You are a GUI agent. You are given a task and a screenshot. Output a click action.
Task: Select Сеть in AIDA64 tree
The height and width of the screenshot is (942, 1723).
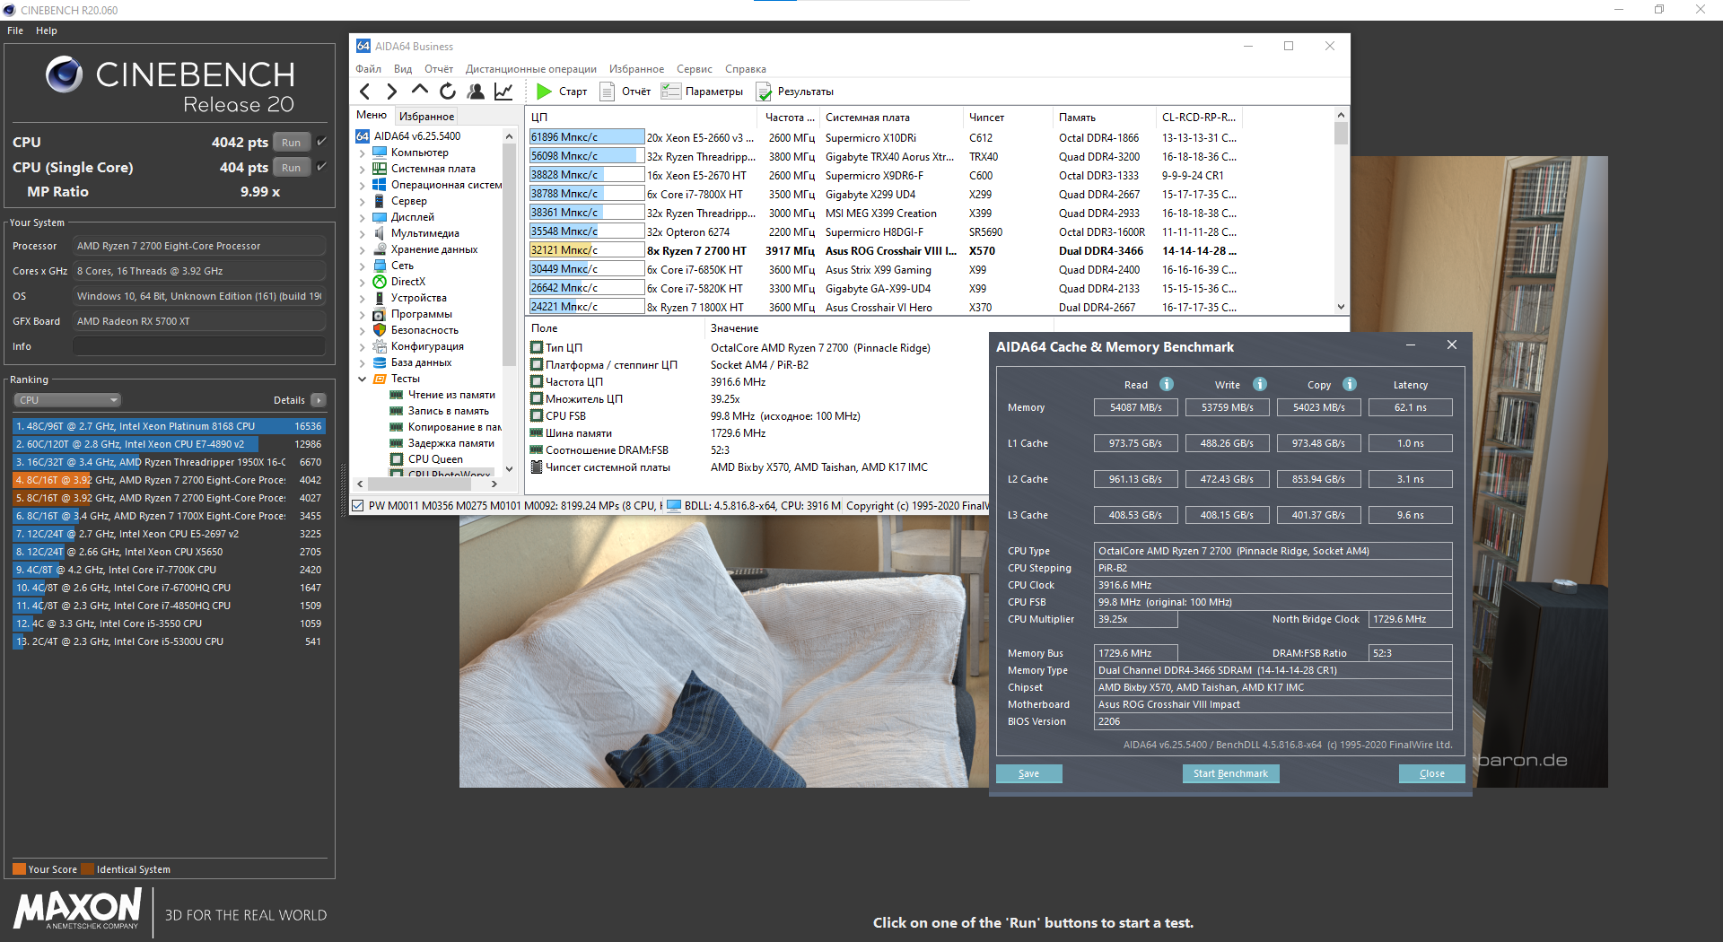pyautogui.click(x=402, y=266)
